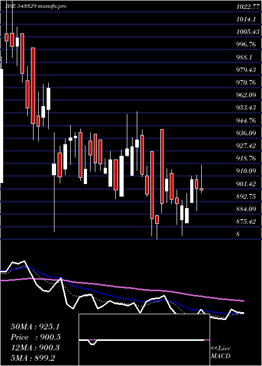Click the 979.43 price axis label

tap(246, 70)
